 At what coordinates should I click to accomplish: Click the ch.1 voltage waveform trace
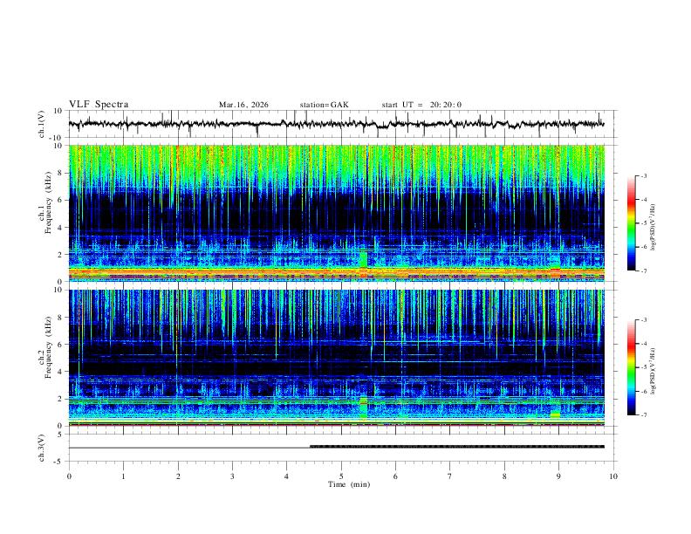336,124
